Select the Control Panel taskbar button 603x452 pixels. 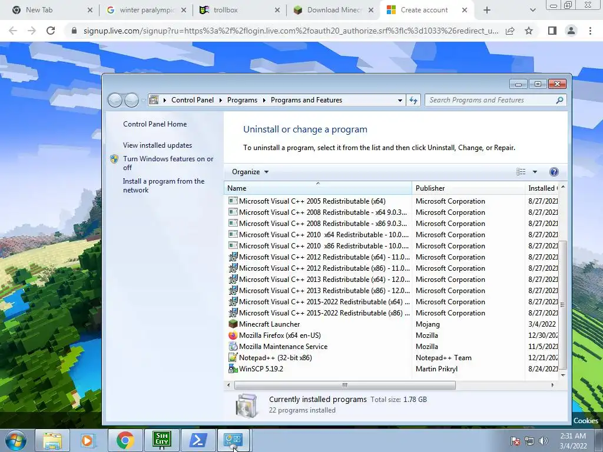click(233, 440)
